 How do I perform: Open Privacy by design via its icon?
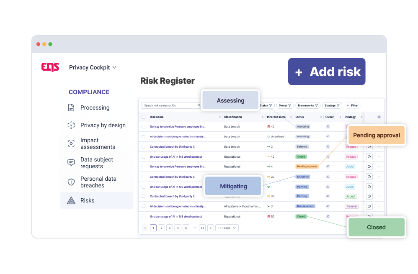(x=71, y=125)
